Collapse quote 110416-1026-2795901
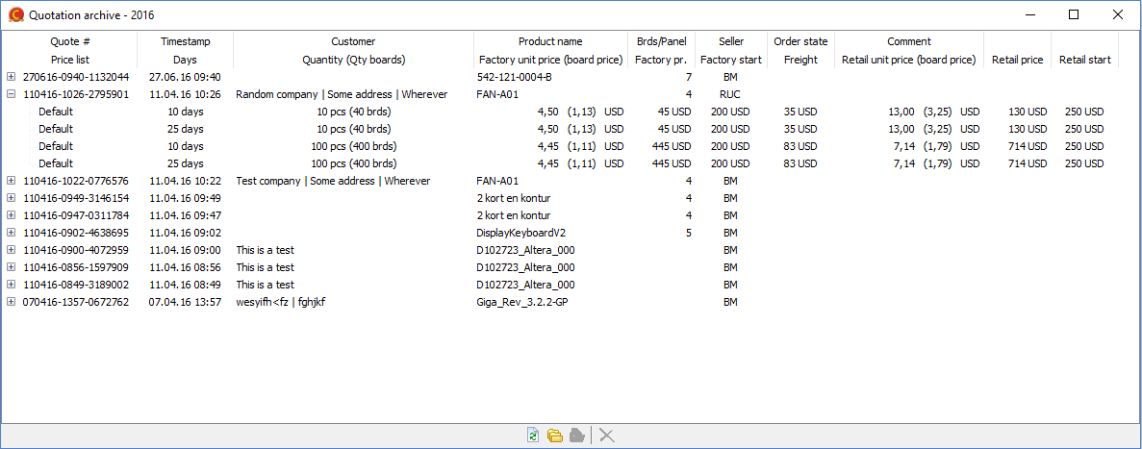 [11, 94]
